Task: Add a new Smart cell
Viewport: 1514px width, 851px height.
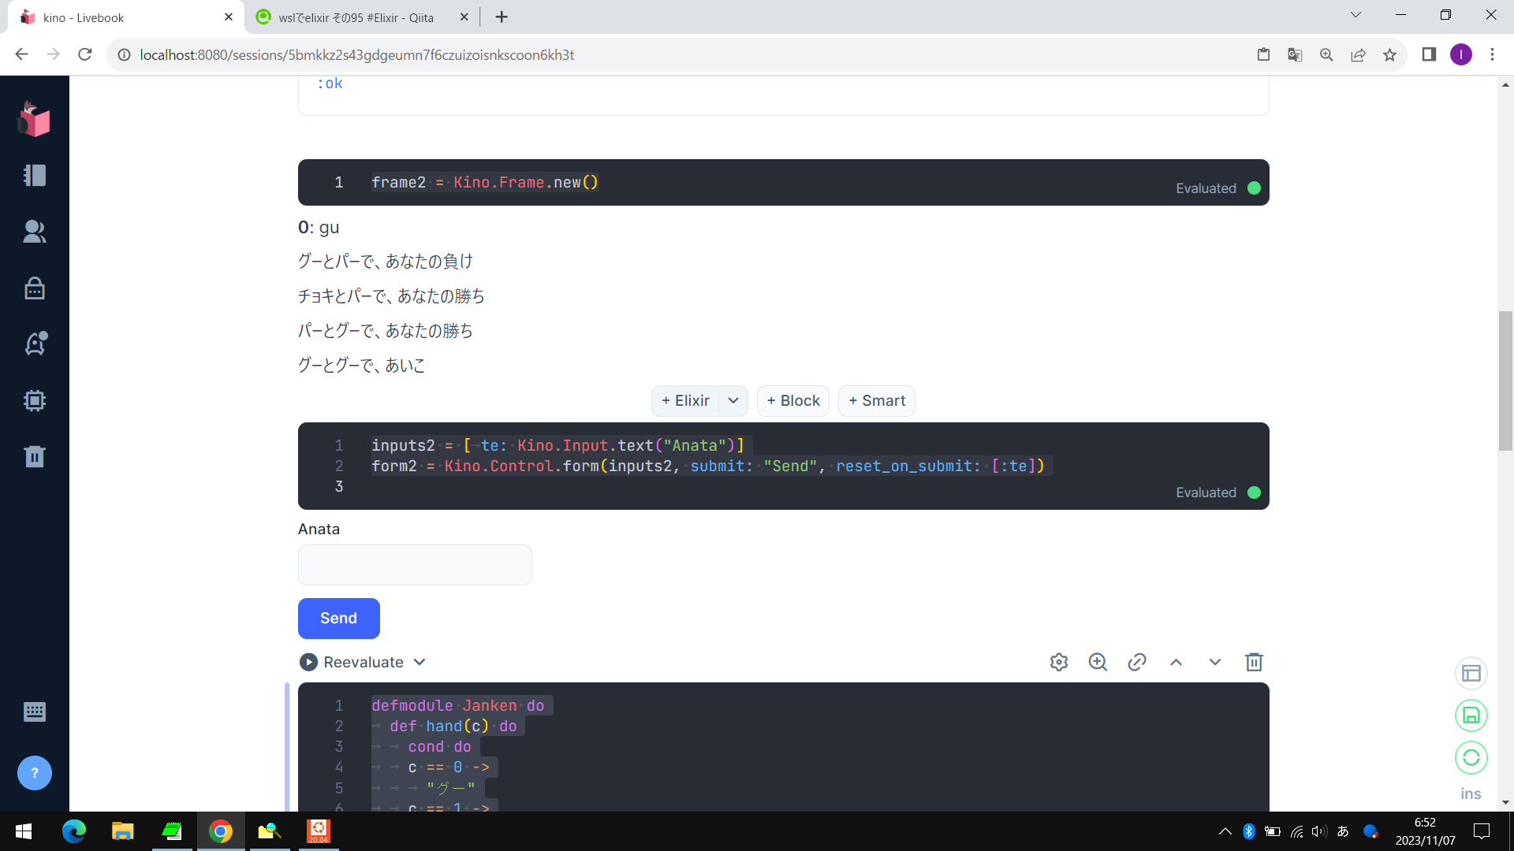Action: [876, 400]
